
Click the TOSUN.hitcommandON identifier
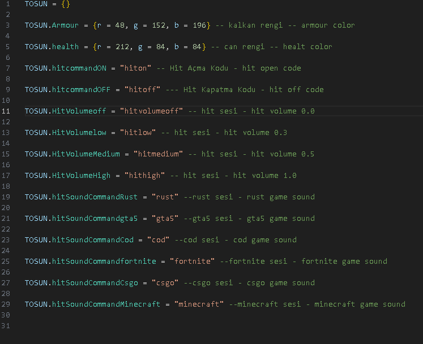pos(65,68)
